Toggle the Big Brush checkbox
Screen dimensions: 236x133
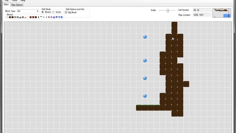[66, 12]
